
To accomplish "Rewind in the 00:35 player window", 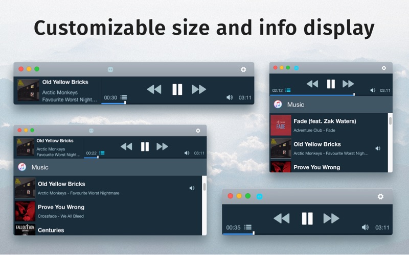I will pos(282,218).
